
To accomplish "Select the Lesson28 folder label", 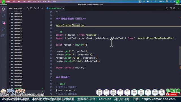I will [18, 76].
